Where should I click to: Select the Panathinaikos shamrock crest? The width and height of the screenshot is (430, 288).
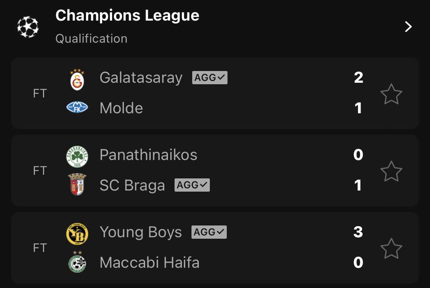coord(77,157)
